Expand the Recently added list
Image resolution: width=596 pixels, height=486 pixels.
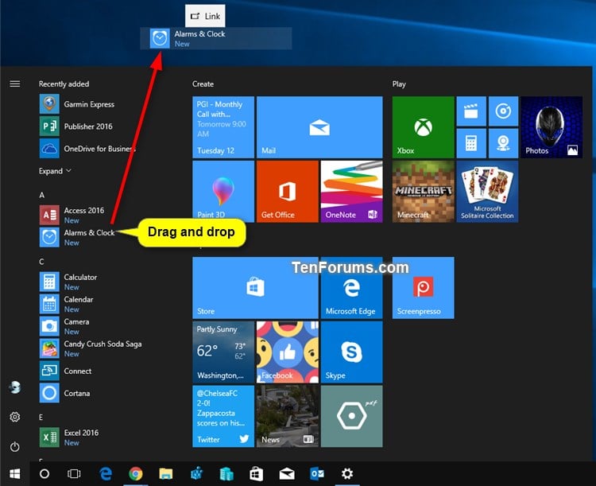(x=55, y=171)
